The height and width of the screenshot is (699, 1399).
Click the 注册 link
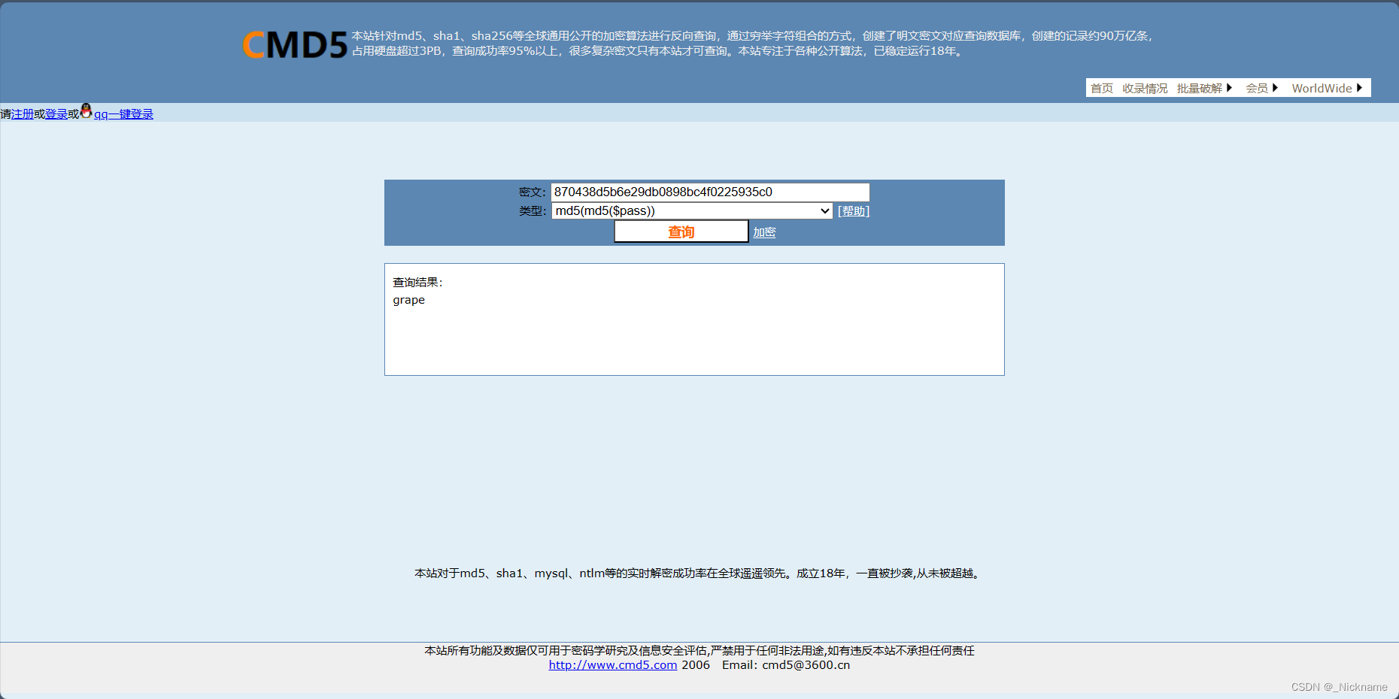(x=23, y=114)
